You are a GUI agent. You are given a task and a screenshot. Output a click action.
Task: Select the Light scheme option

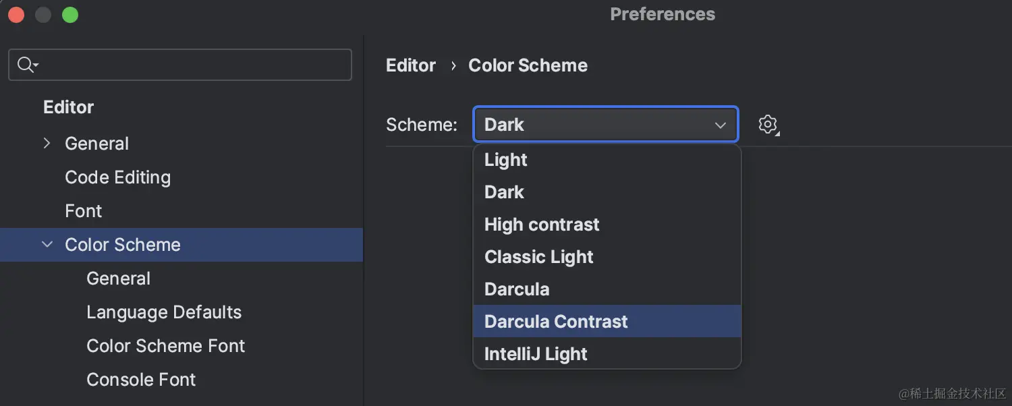[506, 160]
